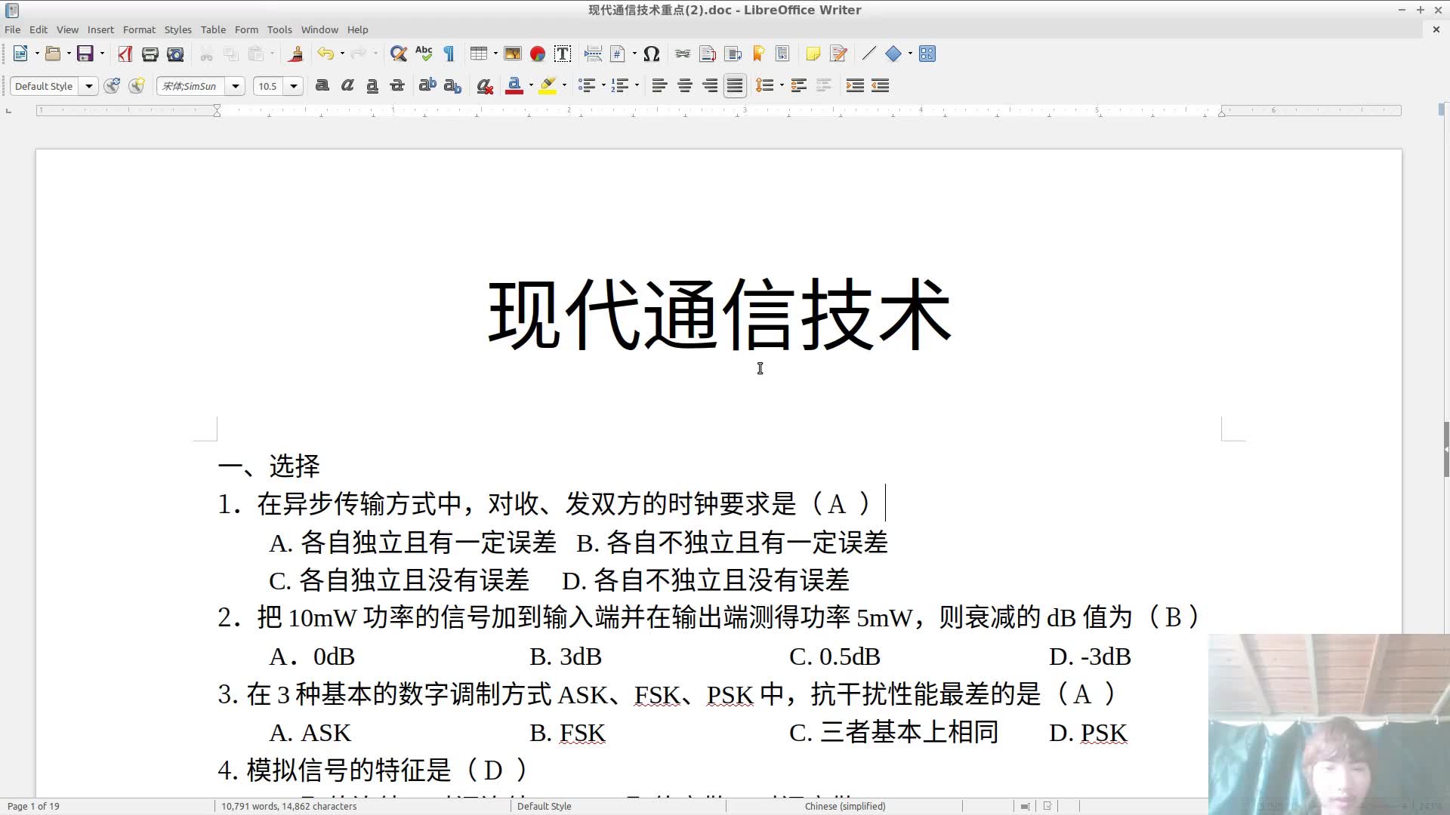Click the Undo arrow icon

(325, 54)
